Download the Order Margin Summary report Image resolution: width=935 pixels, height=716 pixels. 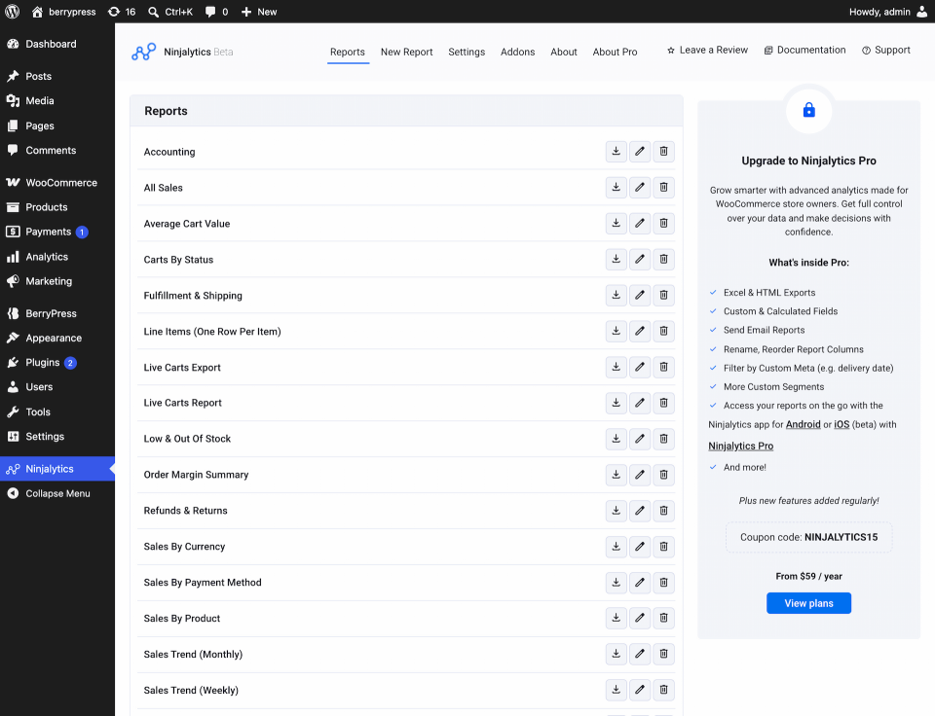tap(616, 475)
